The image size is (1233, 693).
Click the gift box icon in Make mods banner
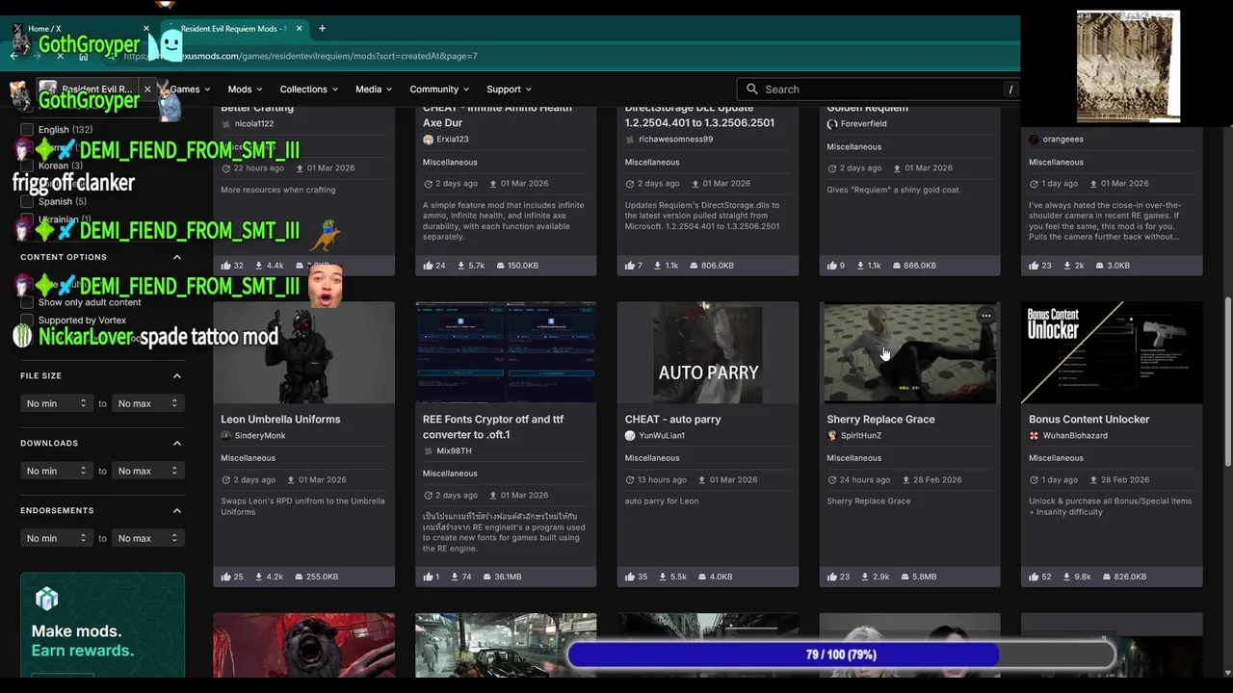pos(47,600)
